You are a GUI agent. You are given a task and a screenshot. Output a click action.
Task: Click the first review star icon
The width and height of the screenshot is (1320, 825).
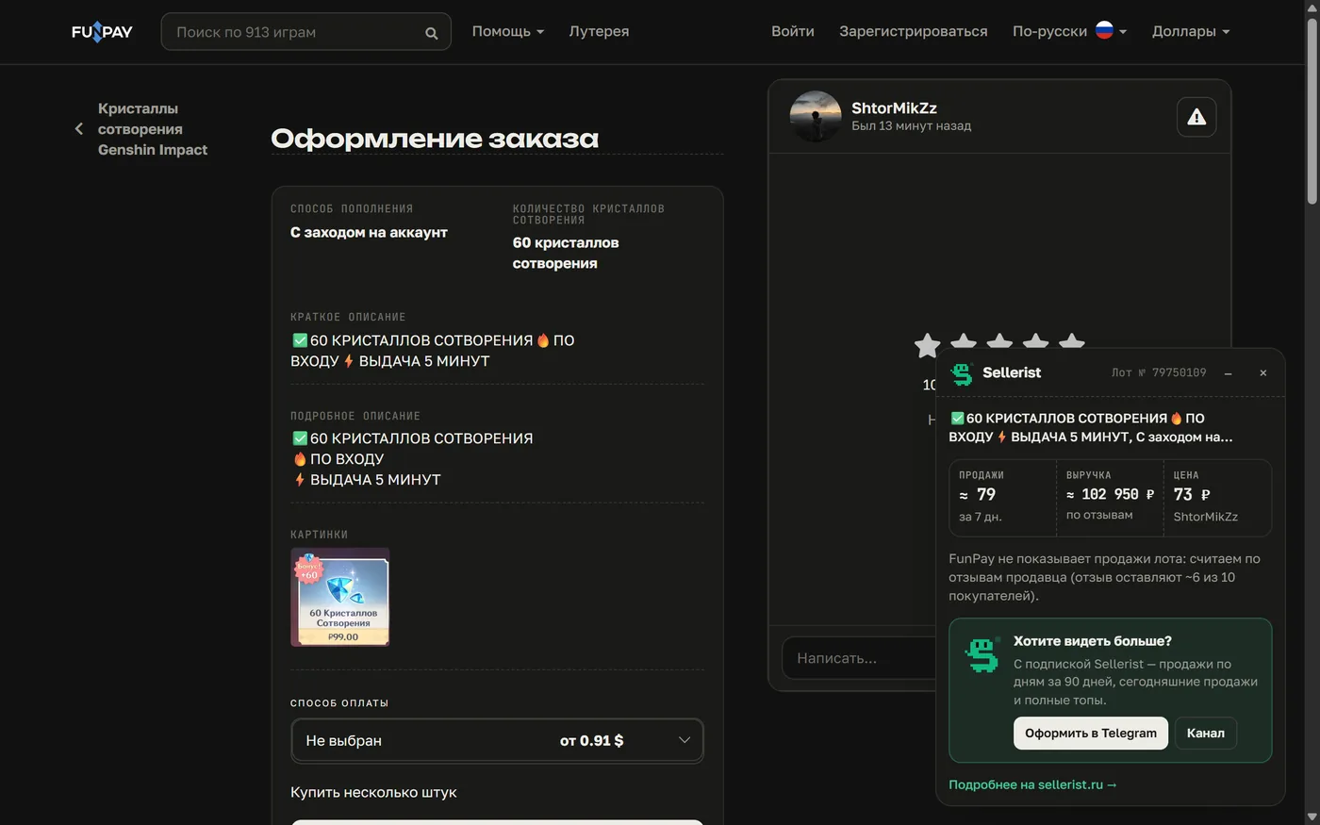[928, 345]
